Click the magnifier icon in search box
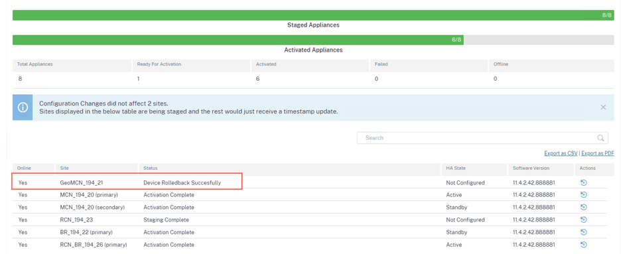623x254 pixels. click(600, 138)
